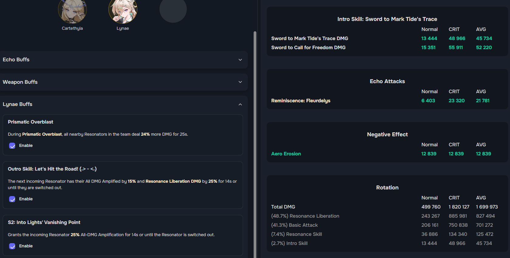This screenshot has width=510, height=258.
Task: Click the Sword to Mark Tide's Trace DMG row
Action: 310,39
